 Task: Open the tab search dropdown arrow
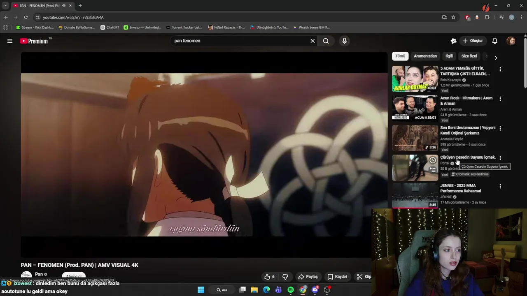[x=5, y=6]
